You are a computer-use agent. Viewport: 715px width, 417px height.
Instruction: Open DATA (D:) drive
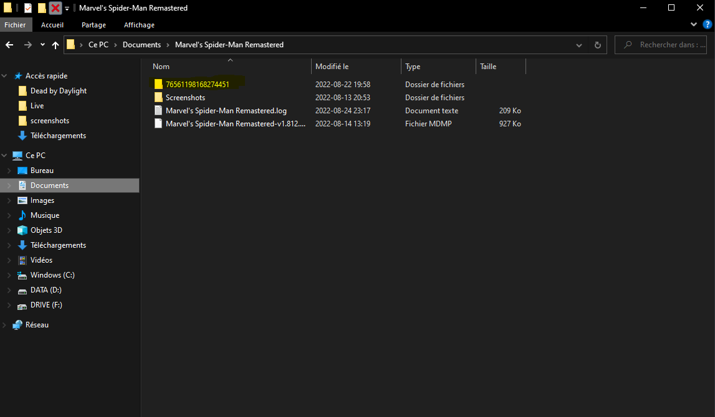pyautogui.click(x=46, y=290)
